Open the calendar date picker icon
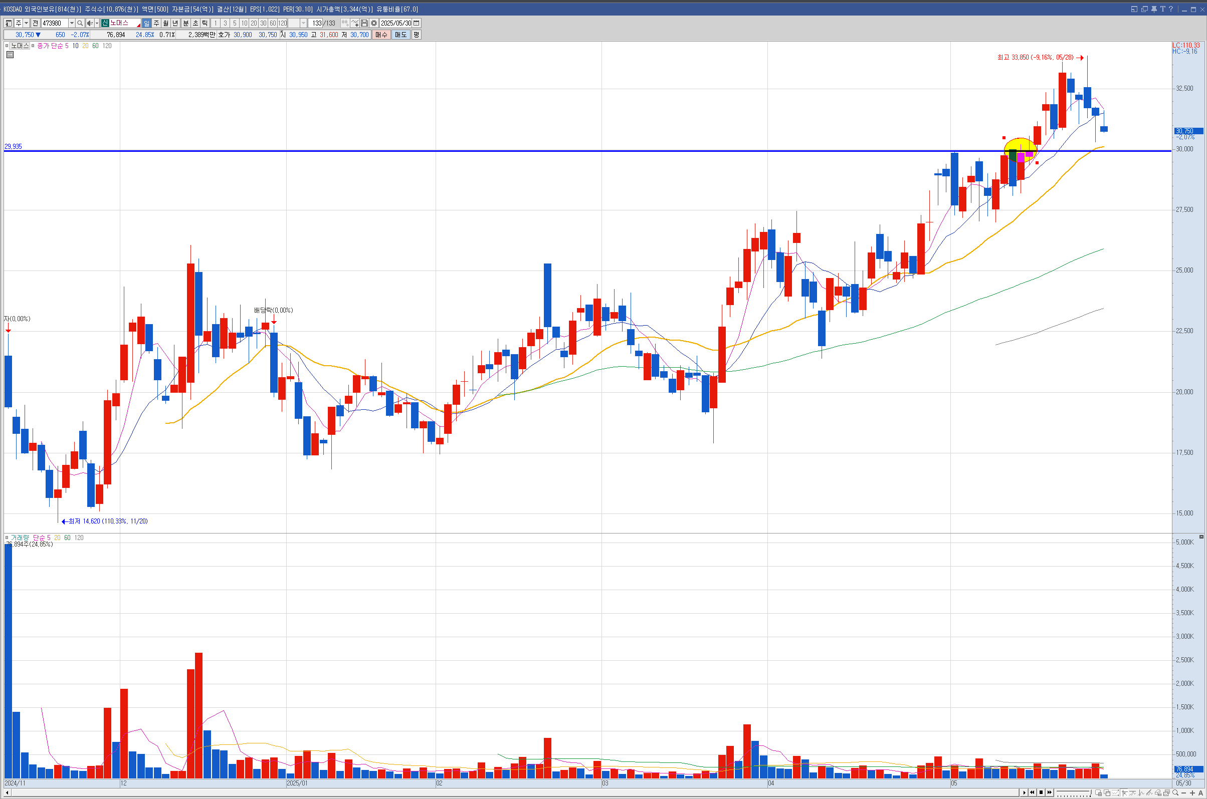This screenshot has width=1207, height=799. pos(417,24)
